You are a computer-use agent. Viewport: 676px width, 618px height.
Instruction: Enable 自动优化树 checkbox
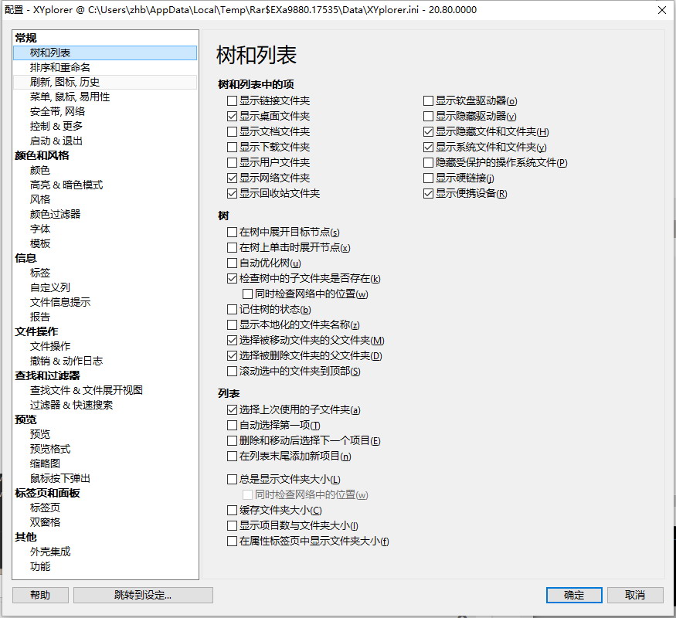pos(233,263)
